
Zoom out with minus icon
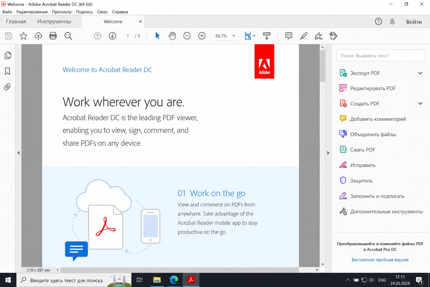[187, 36]
